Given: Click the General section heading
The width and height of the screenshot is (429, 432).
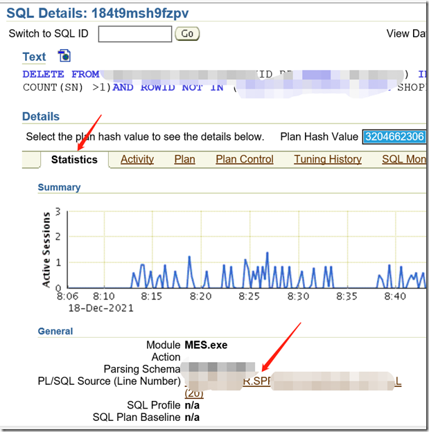Looking at the screenshot, I should [x=55, y=331].
